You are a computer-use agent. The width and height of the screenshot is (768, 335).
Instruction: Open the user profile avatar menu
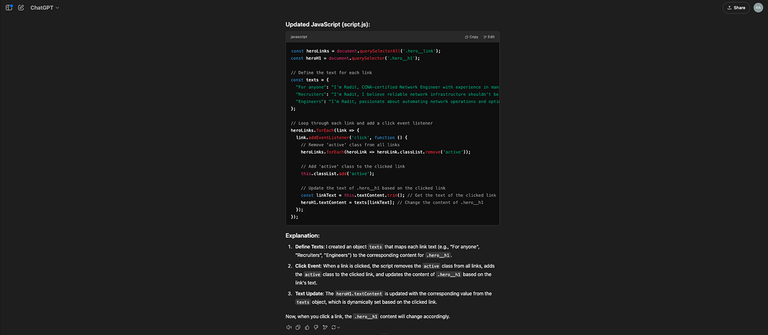[758, 8]
